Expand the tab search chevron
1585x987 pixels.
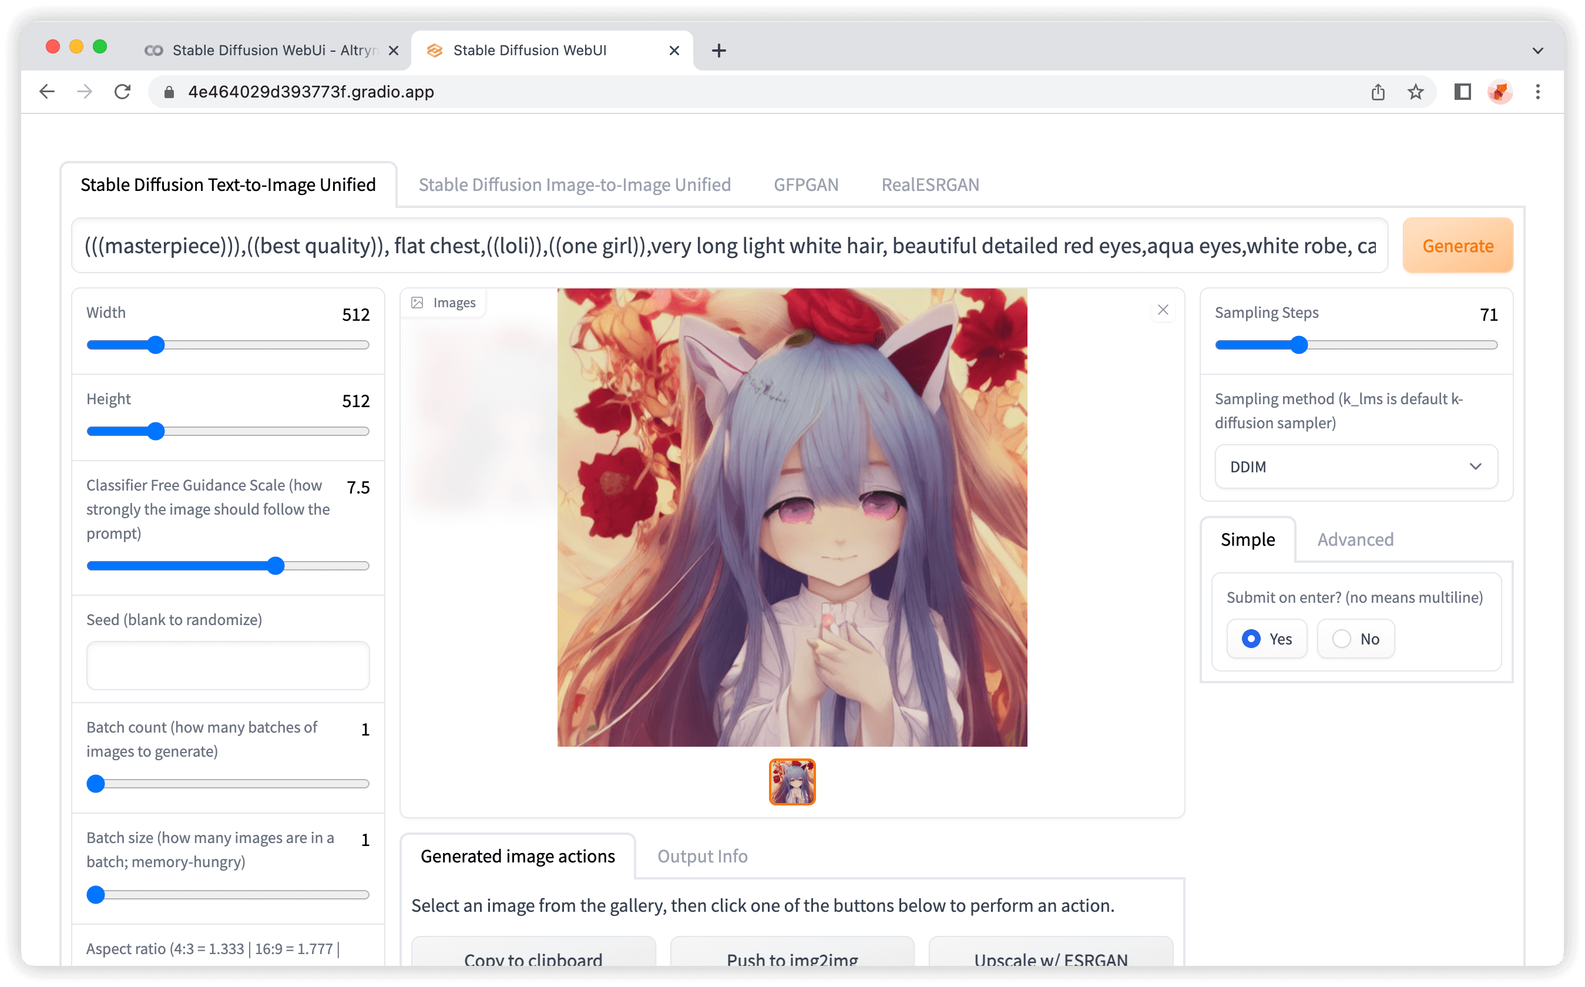tap(1537, 51)
